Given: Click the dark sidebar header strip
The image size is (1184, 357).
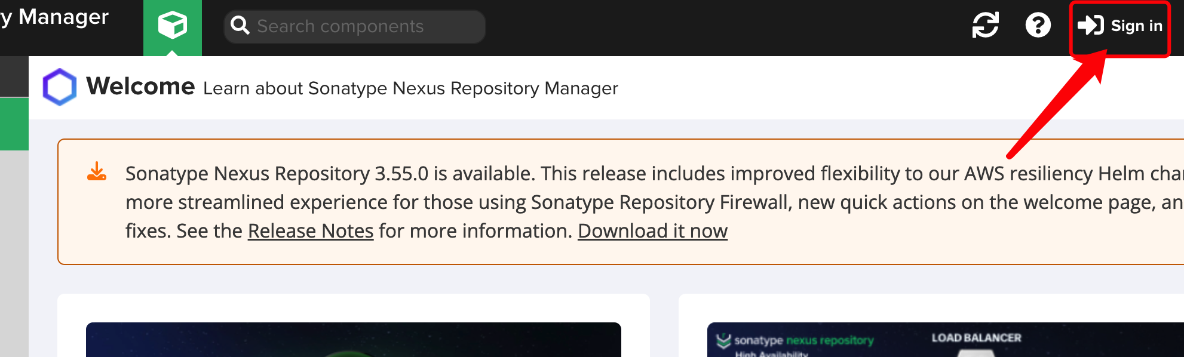Looking at the screenshot, I should click(14, 76).
